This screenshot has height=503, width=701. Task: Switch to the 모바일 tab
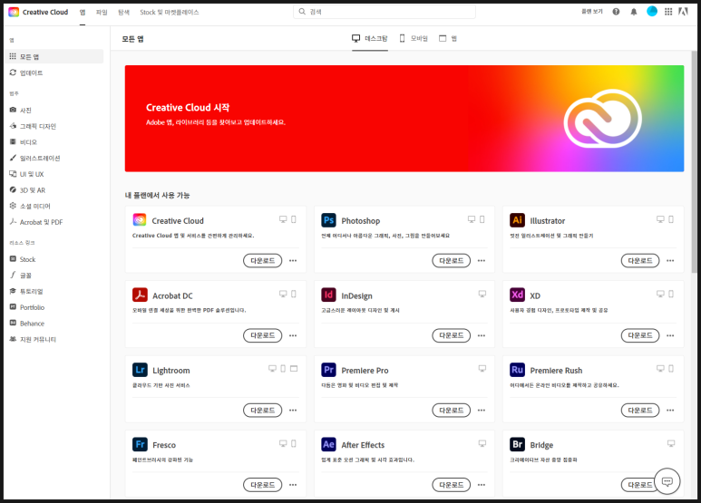(414, 38)
